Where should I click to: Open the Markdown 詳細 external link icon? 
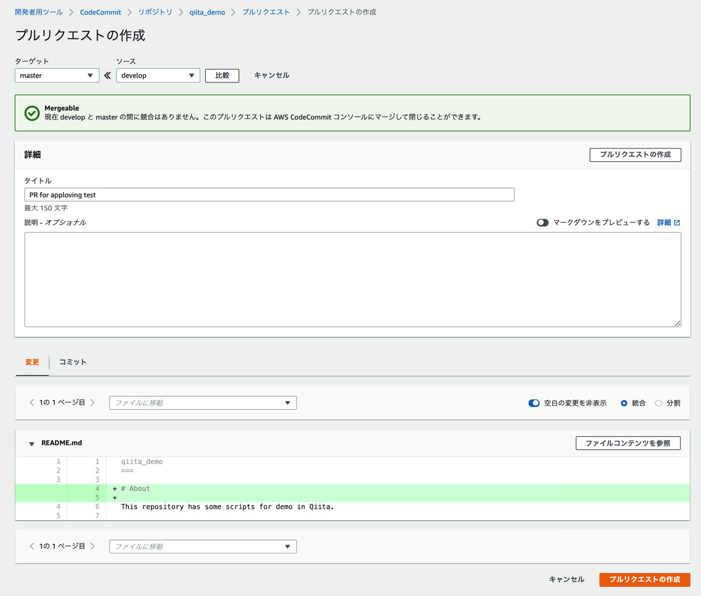tap(676, 222)
